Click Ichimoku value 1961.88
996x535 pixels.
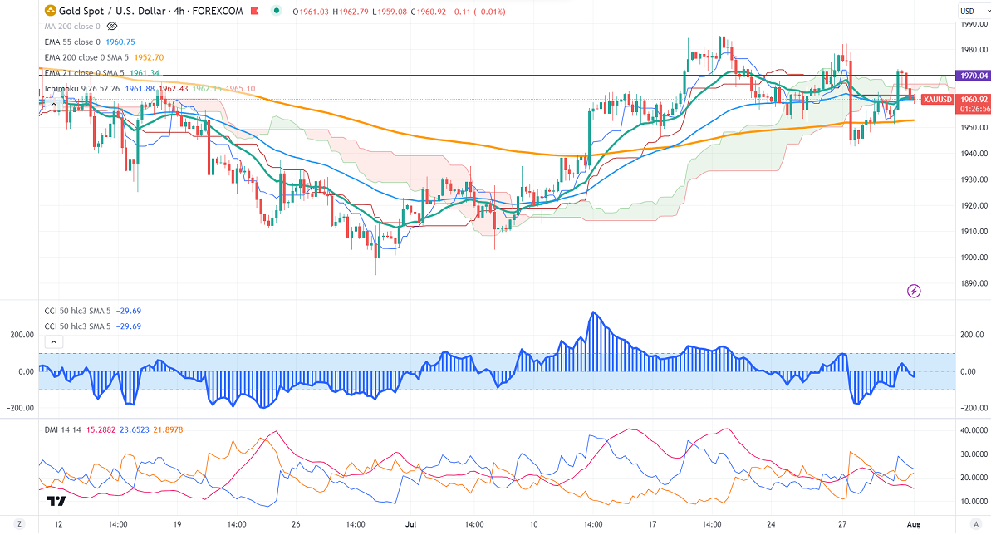click(140, 88)
